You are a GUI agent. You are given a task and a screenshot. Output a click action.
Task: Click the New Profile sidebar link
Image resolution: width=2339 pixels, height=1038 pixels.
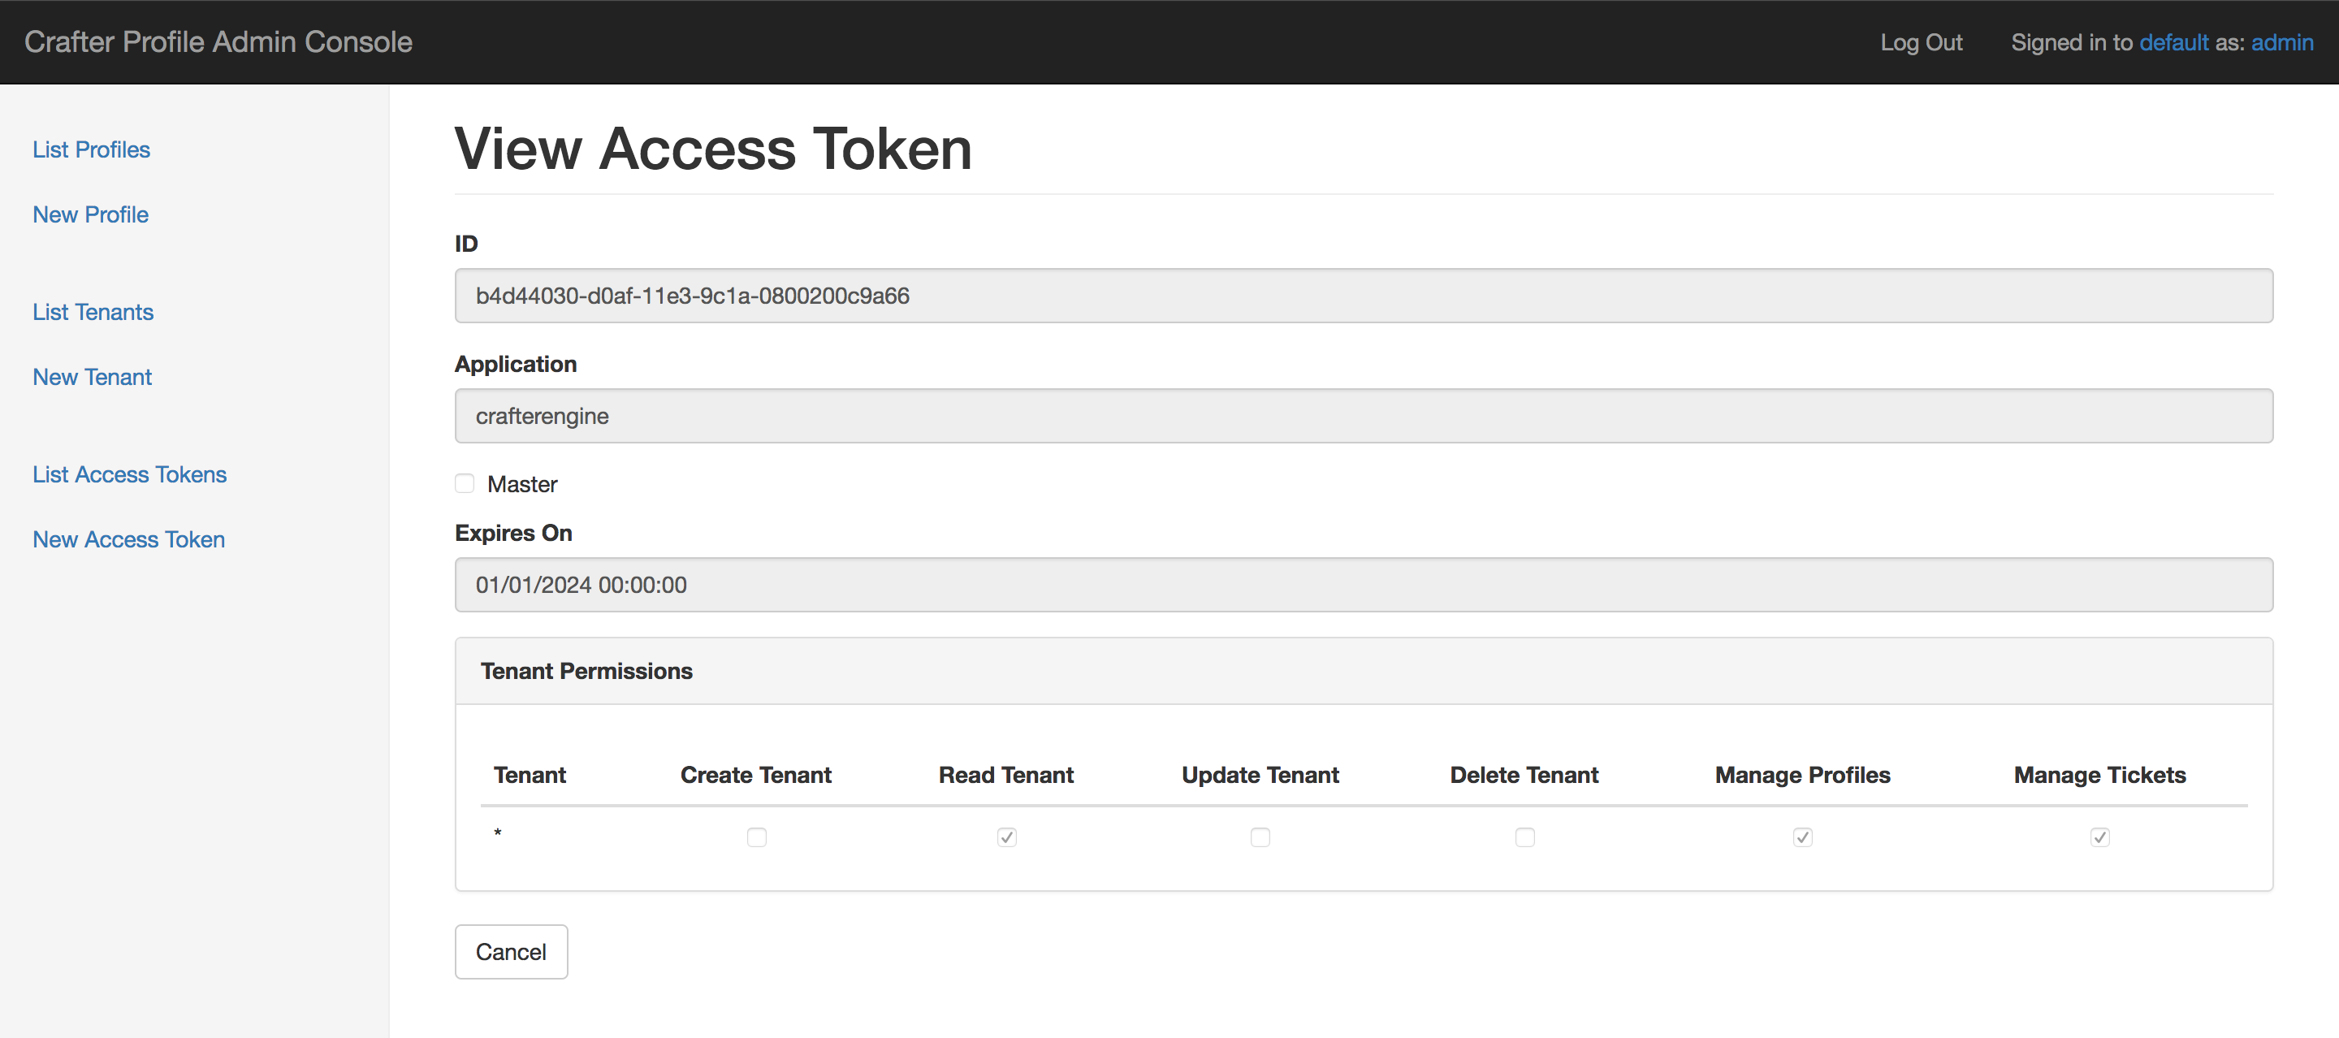[89, 214]
